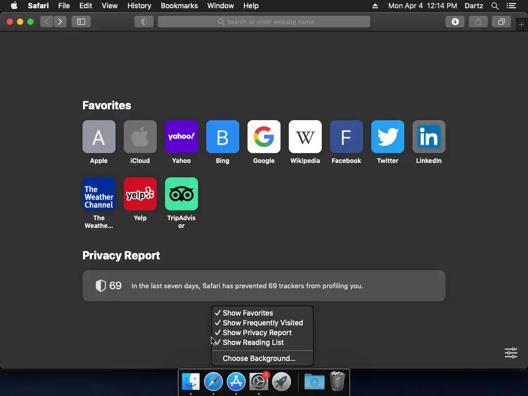Open the Yahoo favorite tile
This screenshot has height=396, width=528.
pyautogui.click(x=181, y=137)
